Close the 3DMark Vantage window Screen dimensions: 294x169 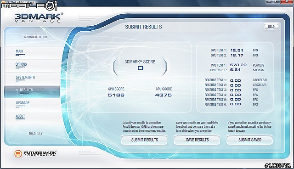[287, 1]
